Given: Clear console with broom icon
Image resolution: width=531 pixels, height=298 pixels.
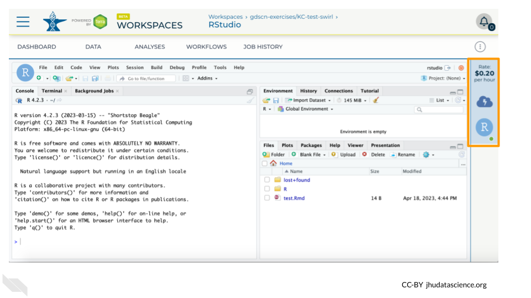Looking at the screenshot, I should point(250,100).
